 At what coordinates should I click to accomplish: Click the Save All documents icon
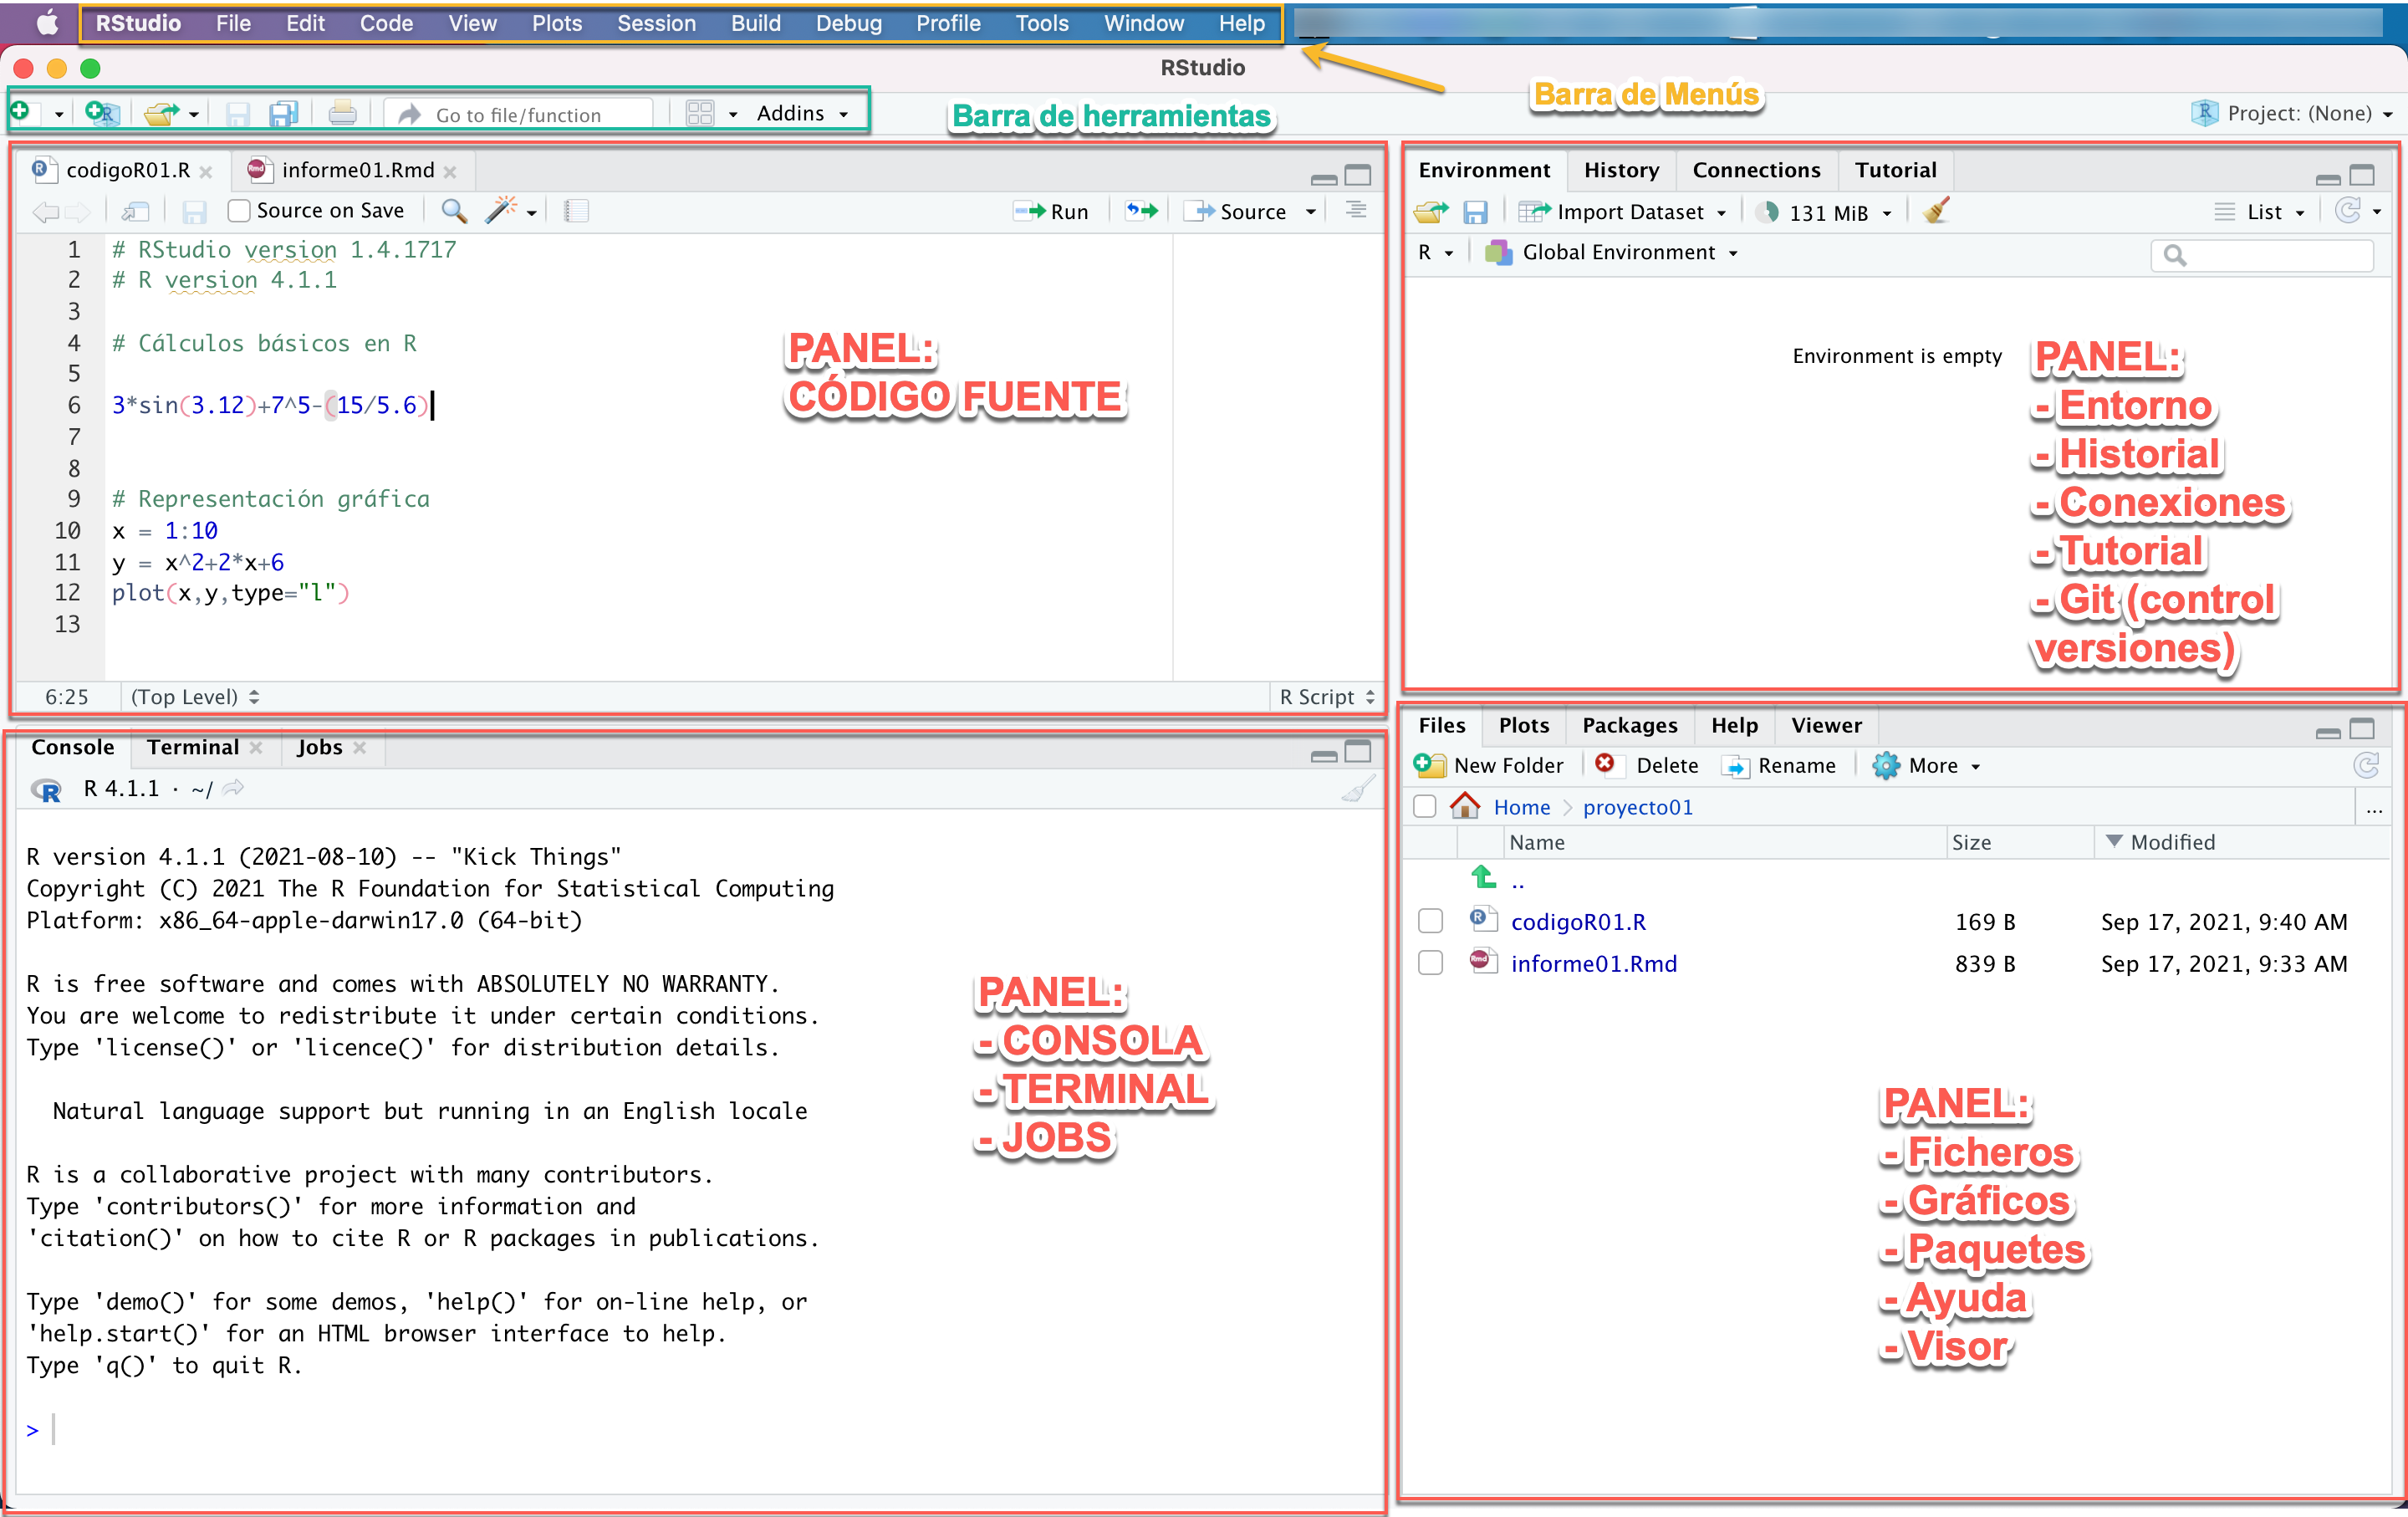284,114
